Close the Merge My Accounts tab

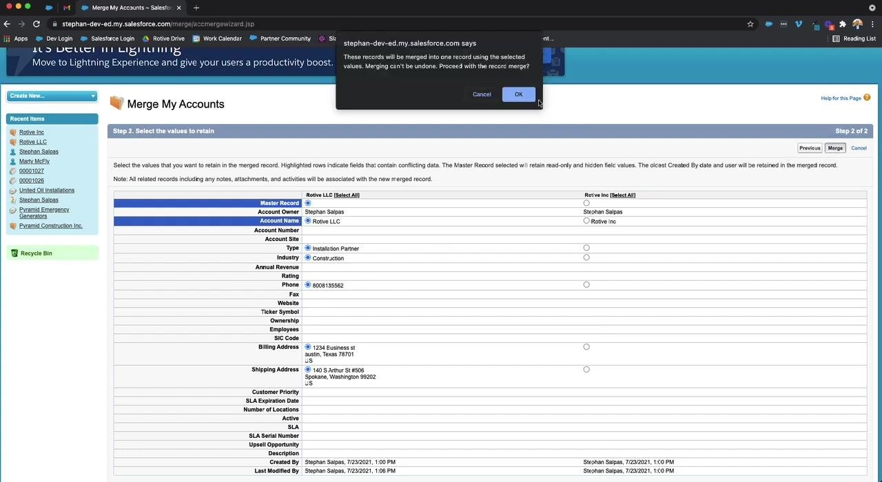point(179,8)
